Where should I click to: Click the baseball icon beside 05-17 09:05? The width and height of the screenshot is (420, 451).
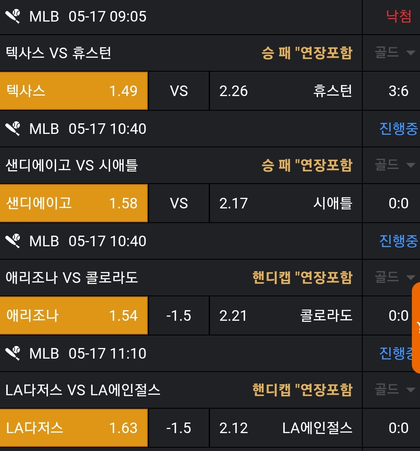pyautogui.click(x=13, y=17)
